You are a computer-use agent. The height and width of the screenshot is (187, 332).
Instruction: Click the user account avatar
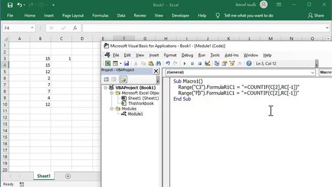[x=264, y=5]
